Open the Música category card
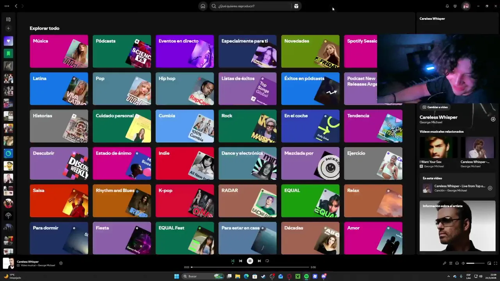Screen dimensions: 500x281 pyautogui.click(x=59, y=51)
